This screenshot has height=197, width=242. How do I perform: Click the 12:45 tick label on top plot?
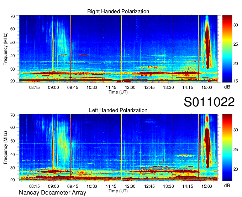point(149,87)
